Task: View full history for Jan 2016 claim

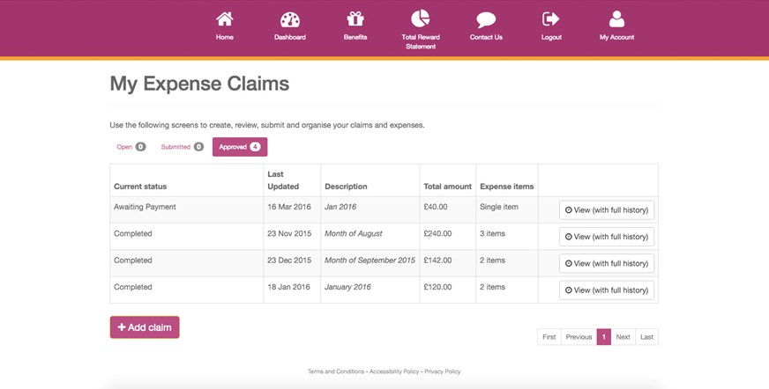Action: (607, 210)
